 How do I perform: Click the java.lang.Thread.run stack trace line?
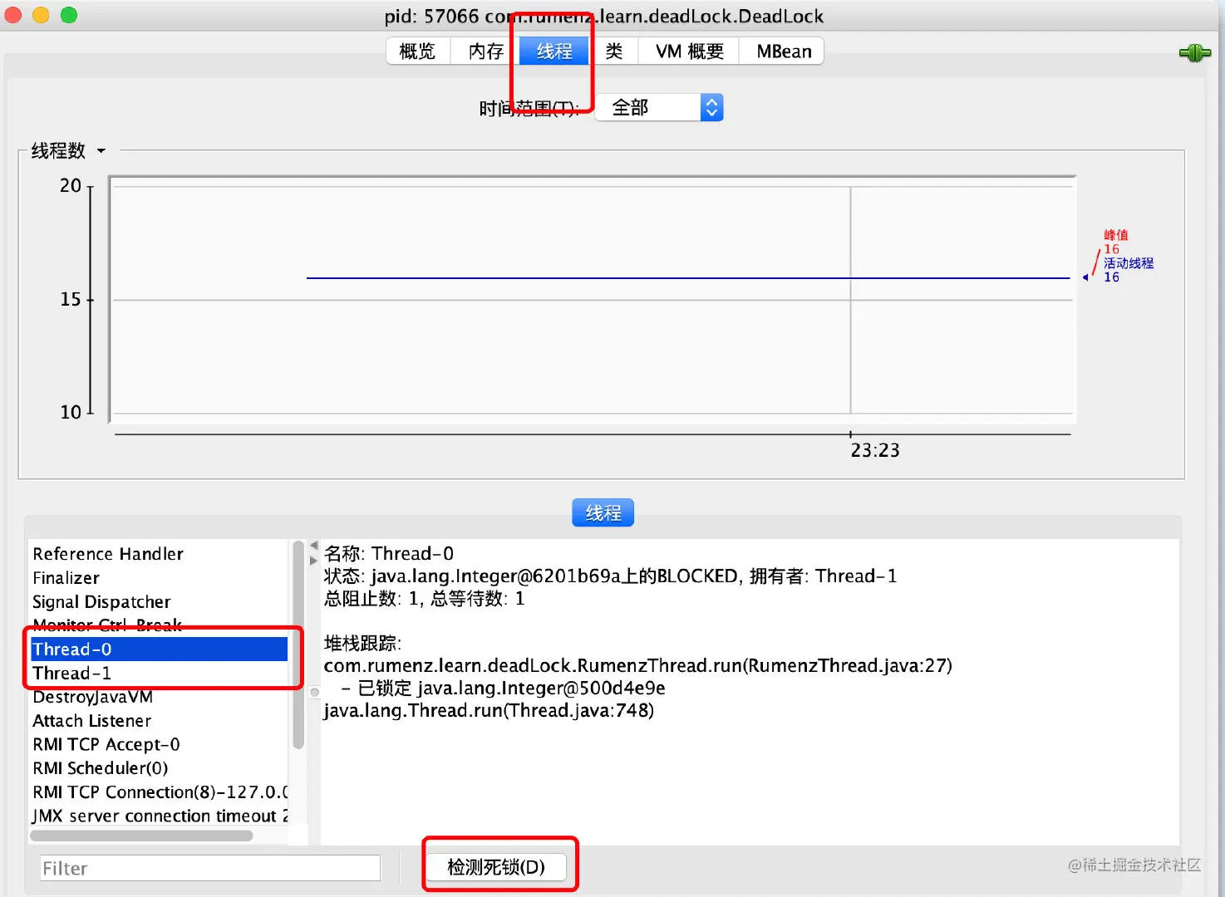pyautogui.click(x=489, y=711)
